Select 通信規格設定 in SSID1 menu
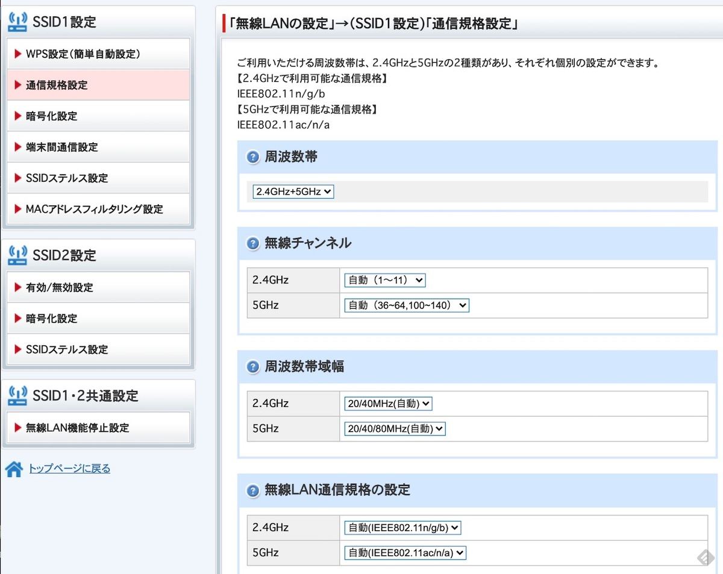Viewport: 723px width, 574px height. pos(98,85)
